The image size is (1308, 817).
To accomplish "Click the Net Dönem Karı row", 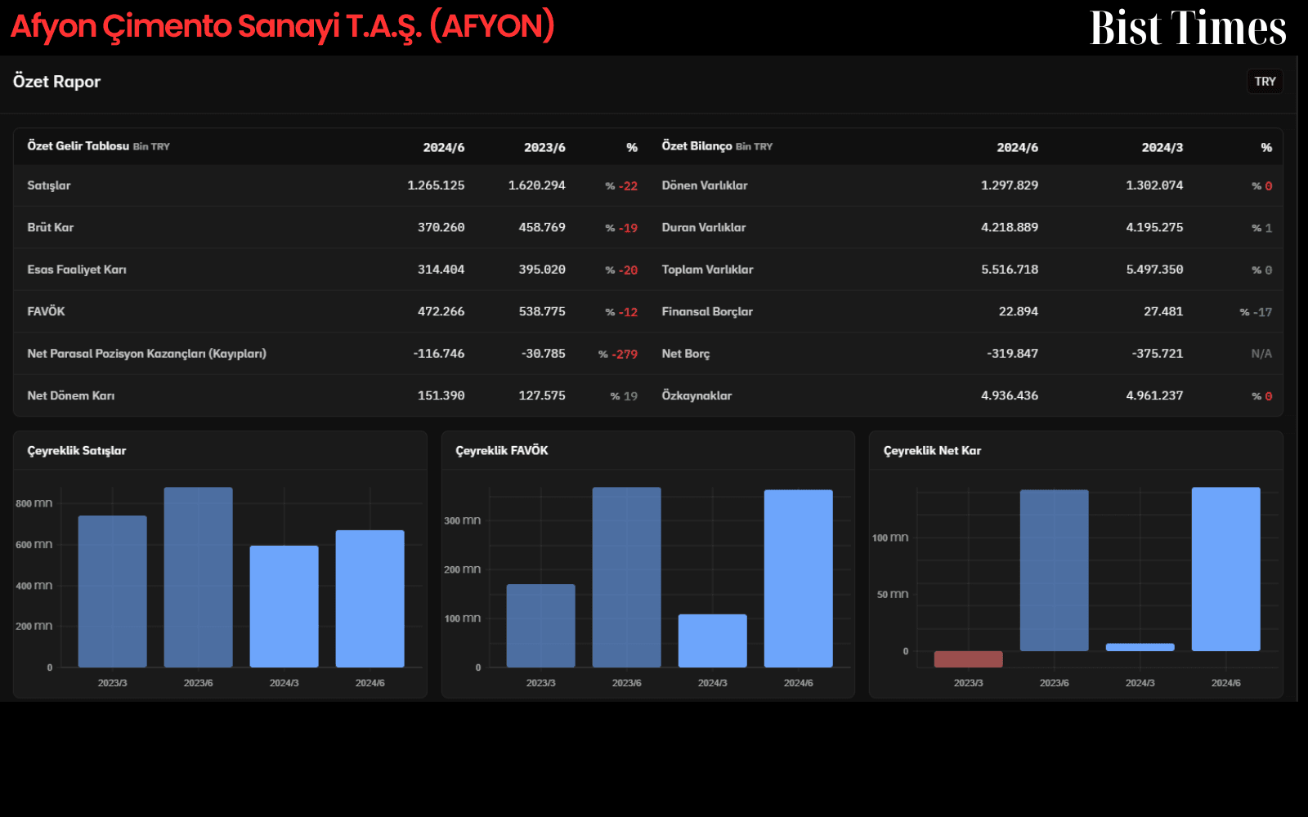I will (331, 395).
